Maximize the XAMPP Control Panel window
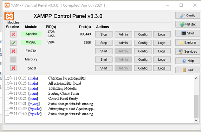This screenshot has height=132, width=201. tap(181, 5)
